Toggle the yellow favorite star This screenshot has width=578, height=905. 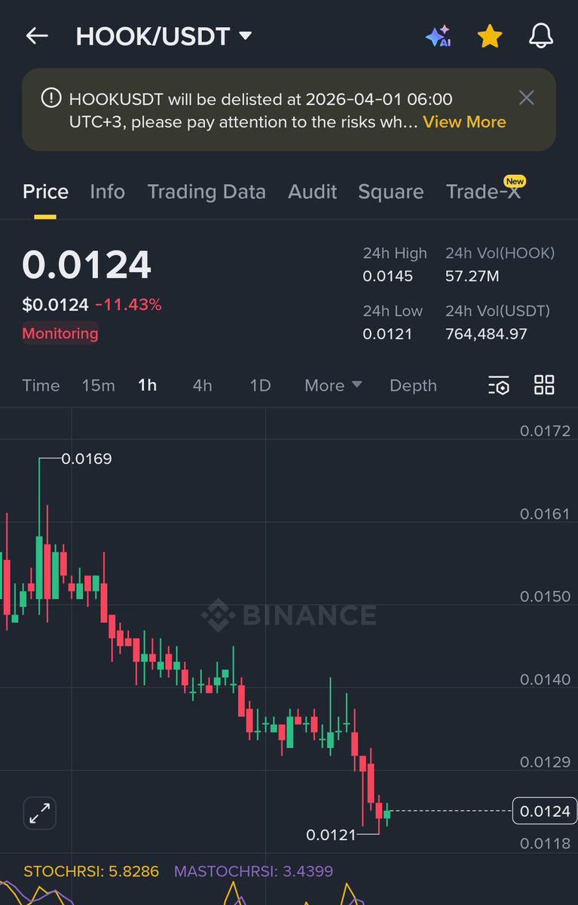click(490, 36)
